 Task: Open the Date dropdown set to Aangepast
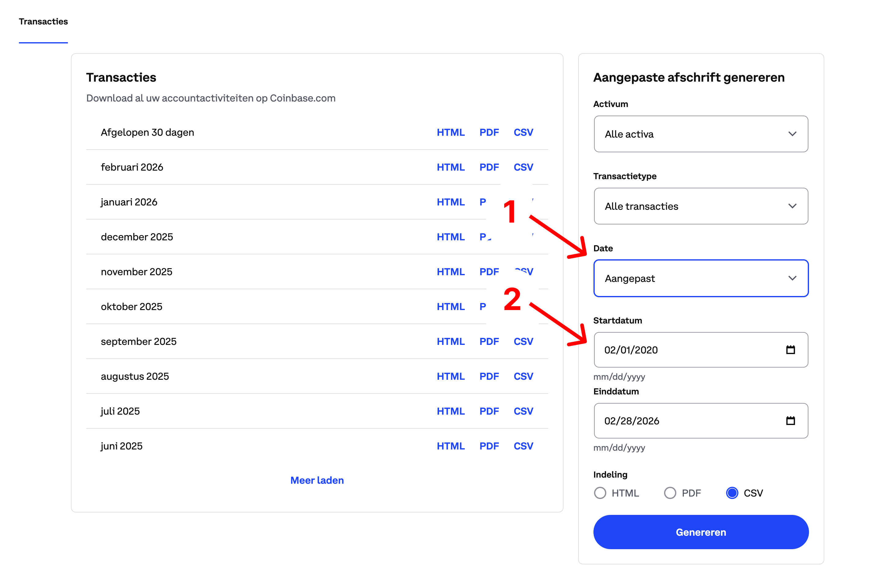coord(700,278)
